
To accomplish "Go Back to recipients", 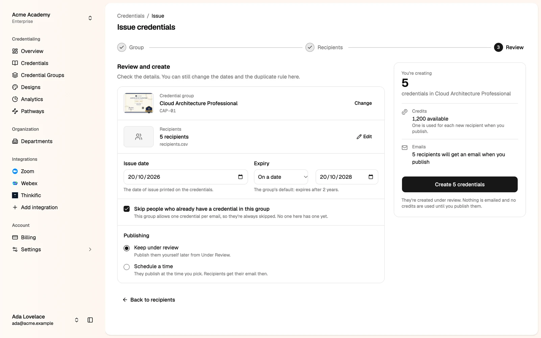I will click(x=149, y=300).
